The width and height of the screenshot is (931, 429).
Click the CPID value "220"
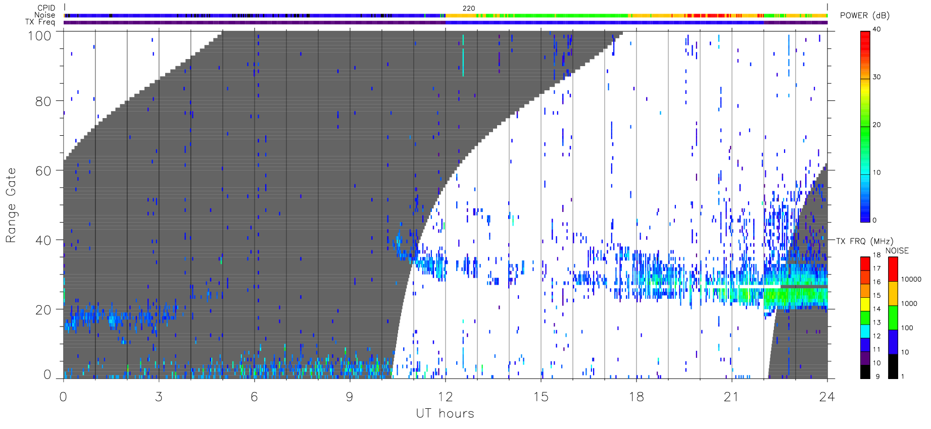point(469,9)
